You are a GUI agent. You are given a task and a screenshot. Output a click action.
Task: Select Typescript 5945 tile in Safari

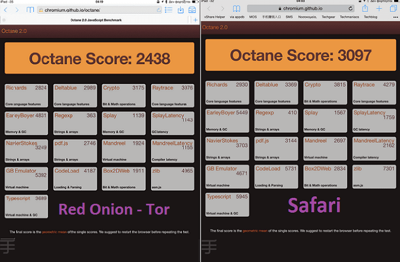[x=227, y=204]
